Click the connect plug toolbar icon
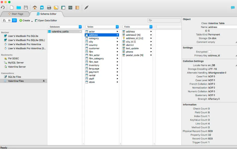 86,7
